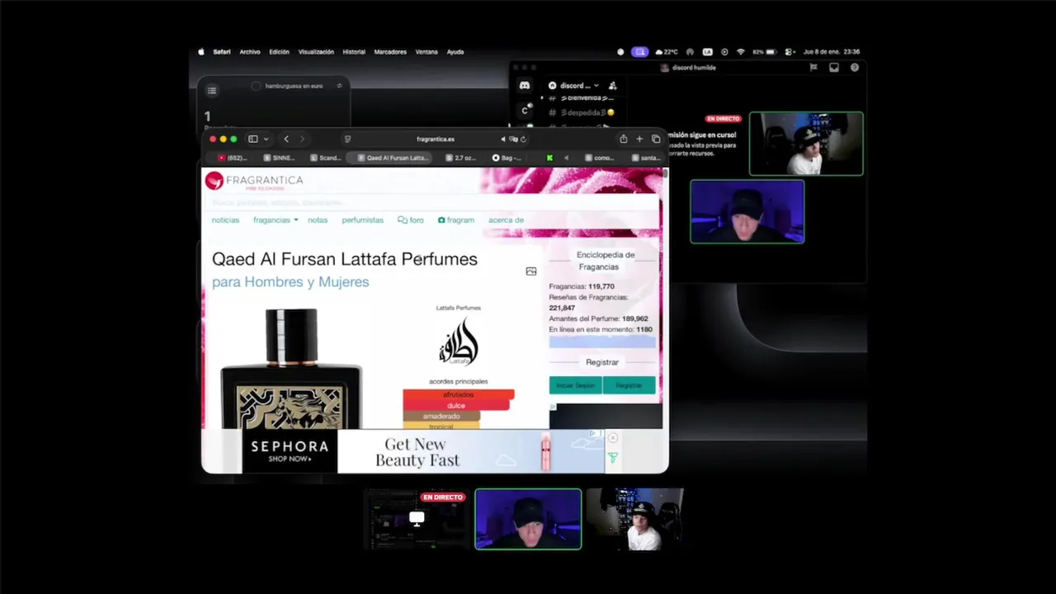Switch to the Bag -... tab
1056x594 pixels.
pyautogui.click(x=507, y=158)
